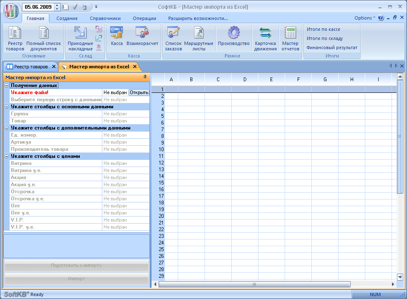Collapse the Получение данных section

point(7,85)
